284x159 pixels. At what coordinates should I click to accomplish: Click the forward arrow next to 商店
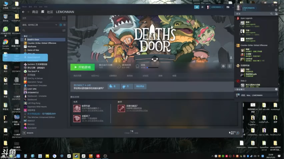28,12
